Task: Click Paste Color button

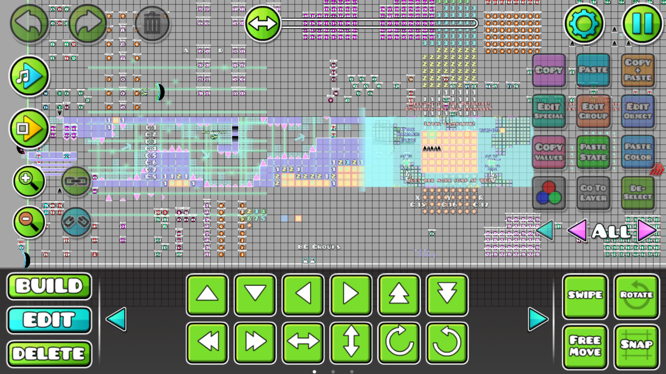Action: [638, 152]
